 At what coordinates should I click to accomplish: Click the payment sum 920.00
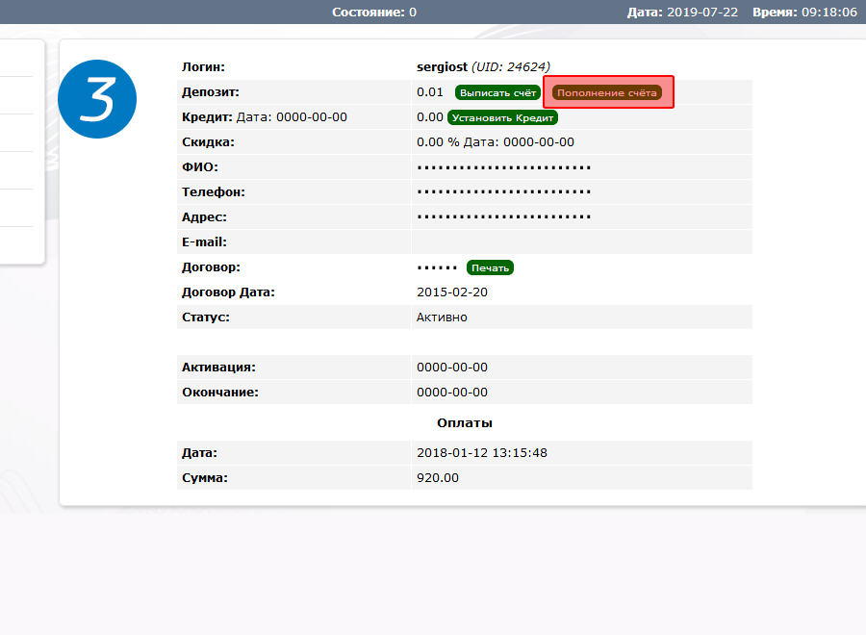[x=438, y=477]
